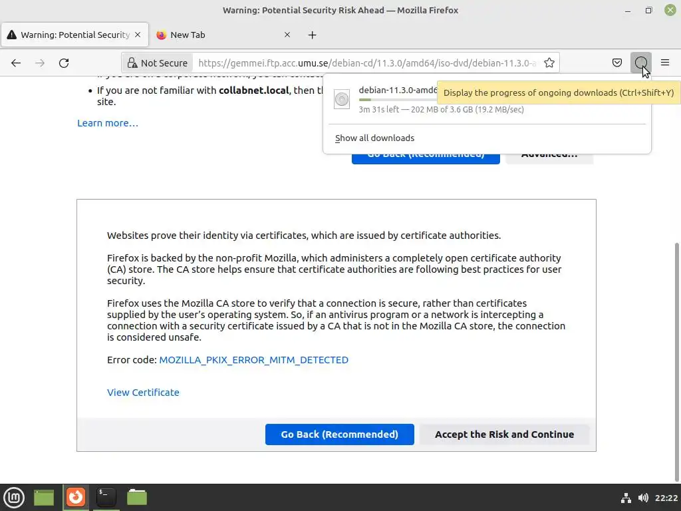Click the download progress bar
This screenshot has width=681, height=511.
click(398, 100)
